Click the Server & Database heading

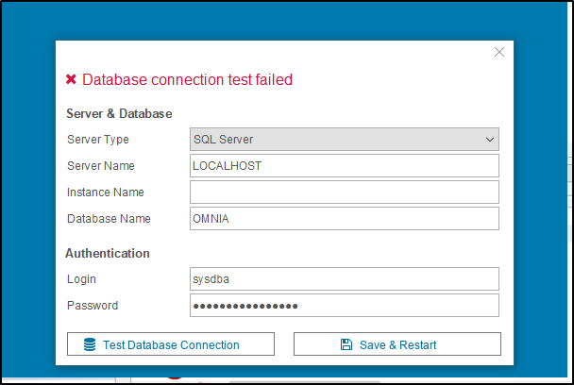(119, 114)
